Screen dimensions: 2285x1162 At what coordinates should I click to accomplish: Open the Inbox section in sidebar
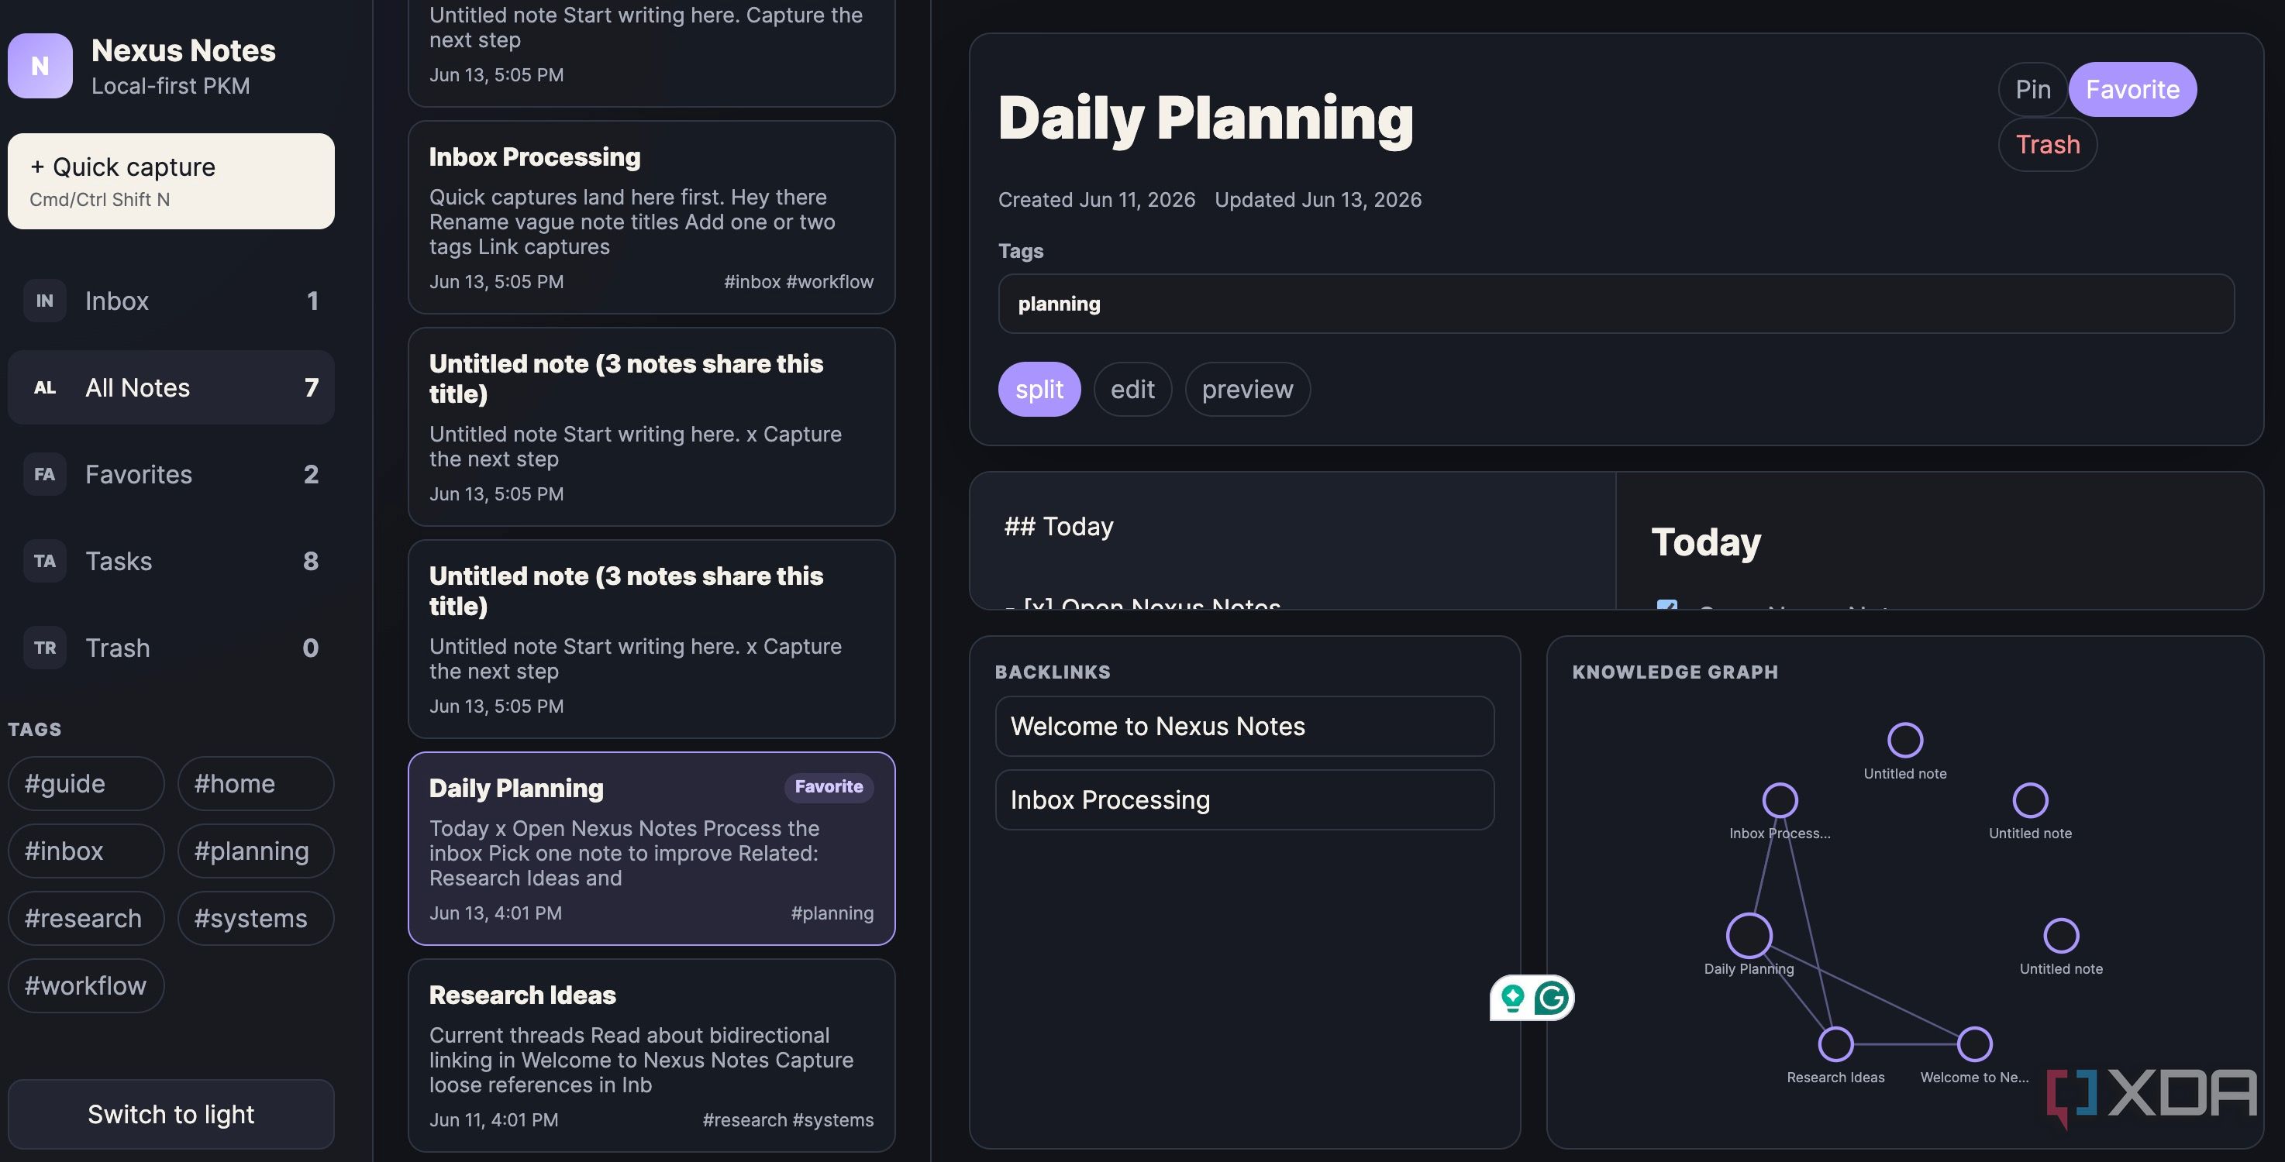click(171, 301)
